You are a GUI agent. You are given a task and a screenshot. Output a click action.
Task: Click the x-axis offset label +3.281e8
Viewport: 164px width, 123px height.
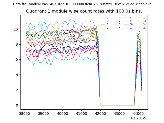click(x=138, y=118)
